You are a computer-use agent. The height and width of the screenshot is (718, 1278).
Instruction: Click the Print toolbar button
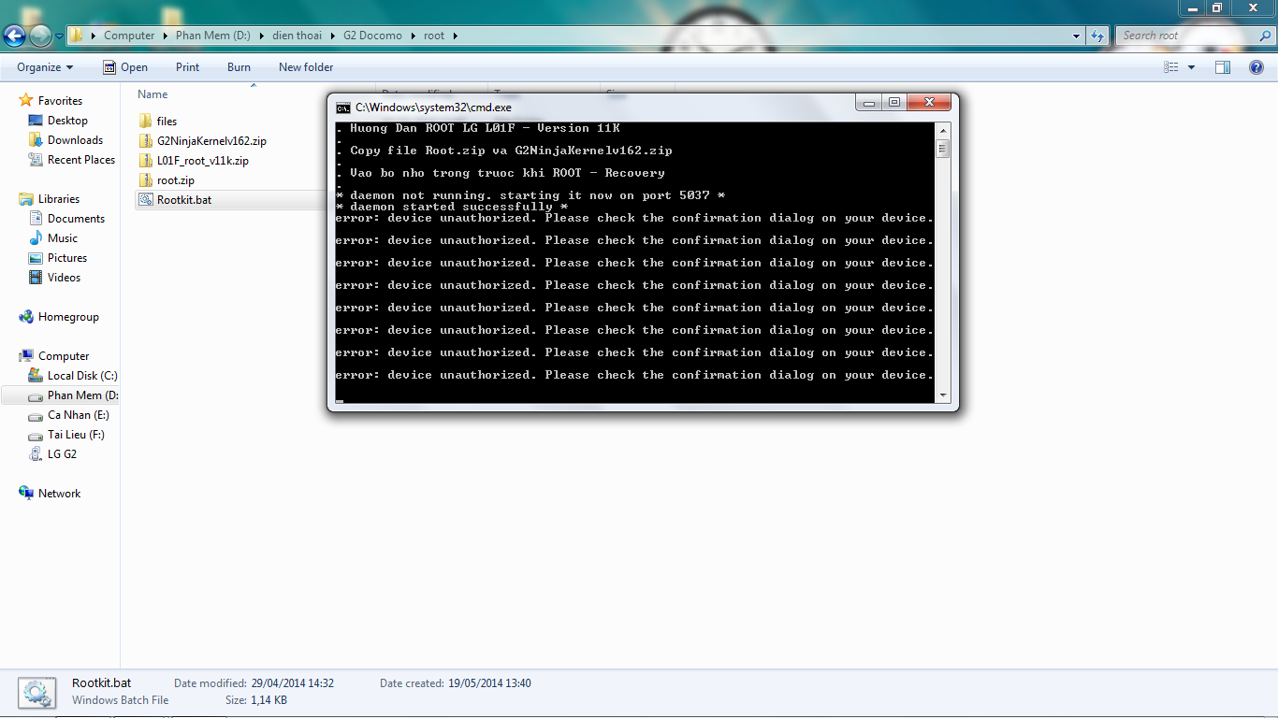point(187,67)
